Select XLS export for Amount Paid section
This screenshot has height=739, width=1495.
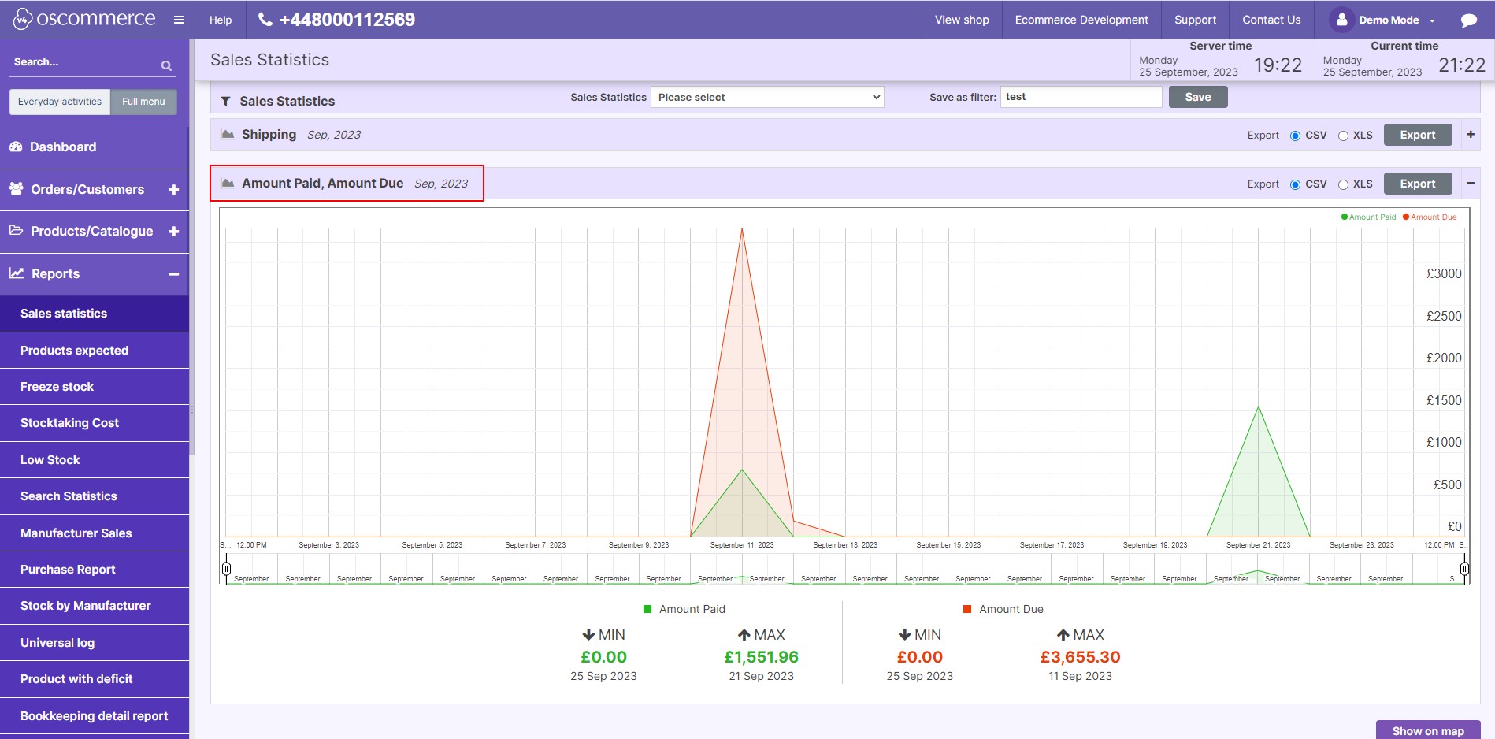[1343, 184]
